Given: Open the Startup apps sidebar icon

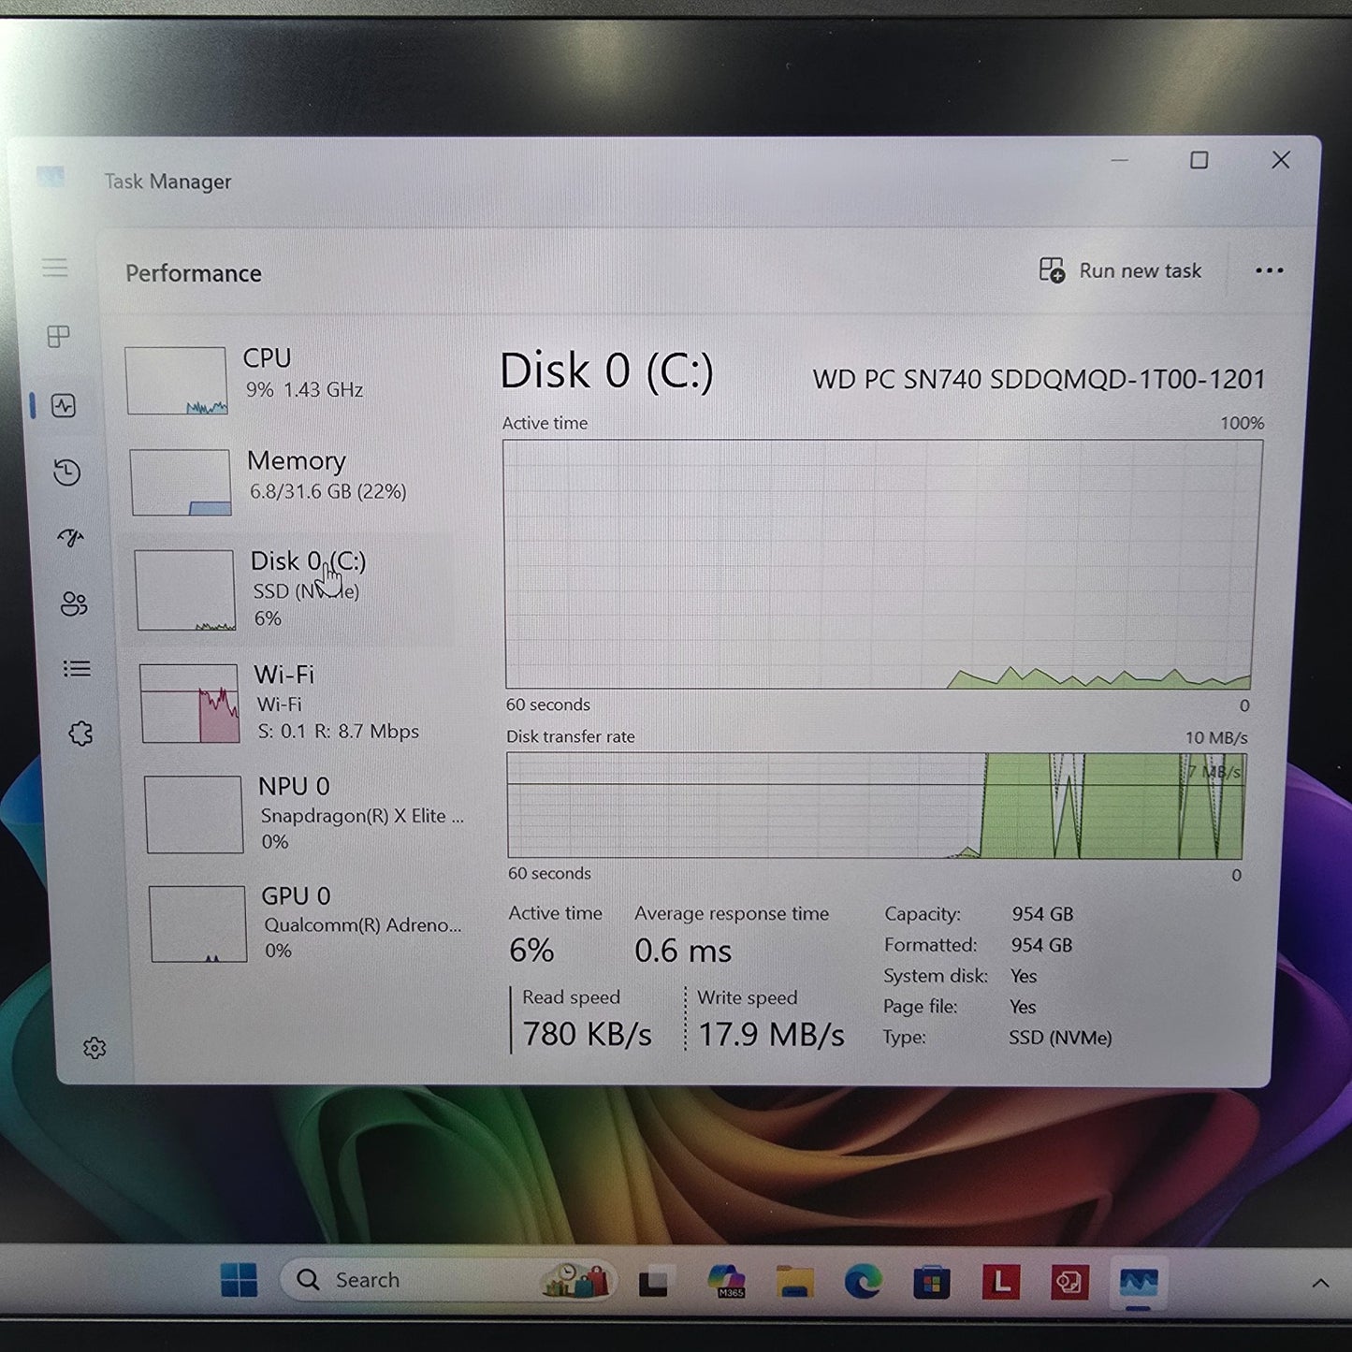Looking at the screenshot, I should click(70, 538).
